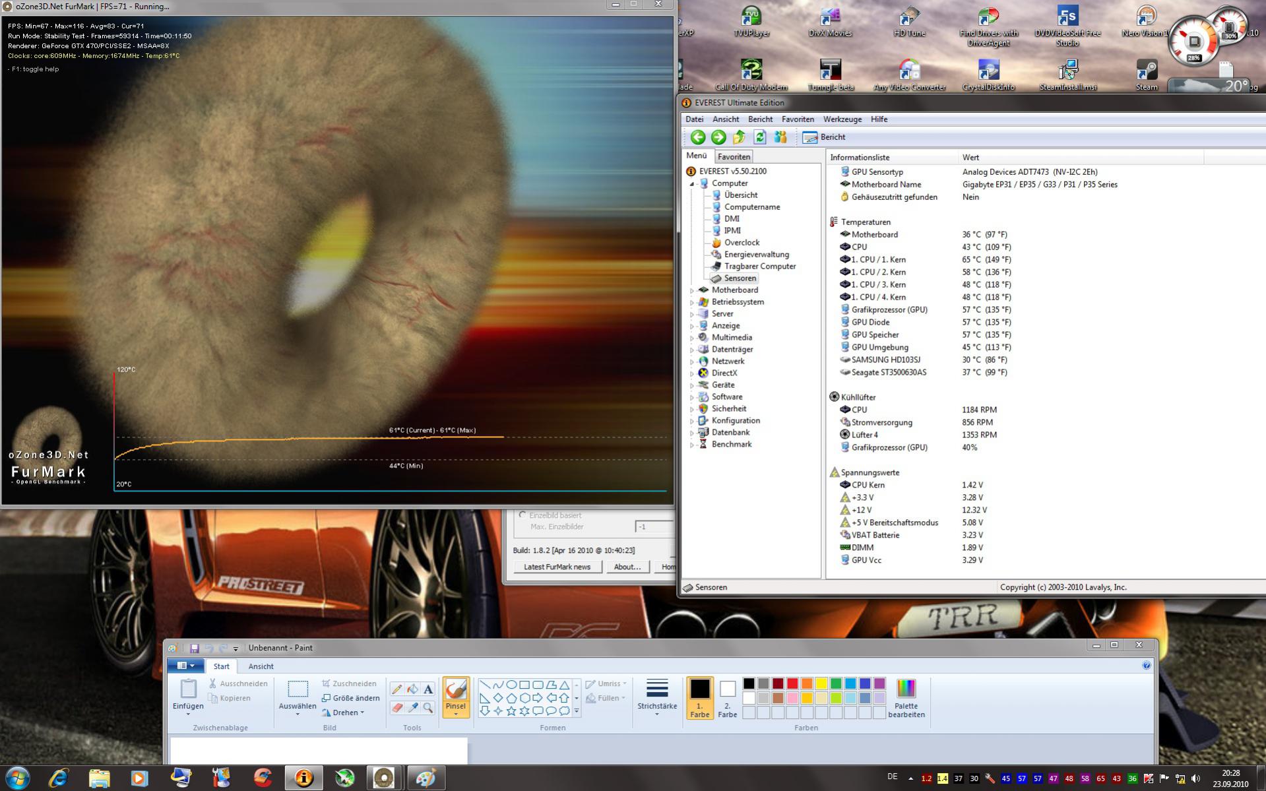1266x791 pixels.
Task: Switch to the Favoriten tab in EVEREST panel
Action: (x=734, y=157)
